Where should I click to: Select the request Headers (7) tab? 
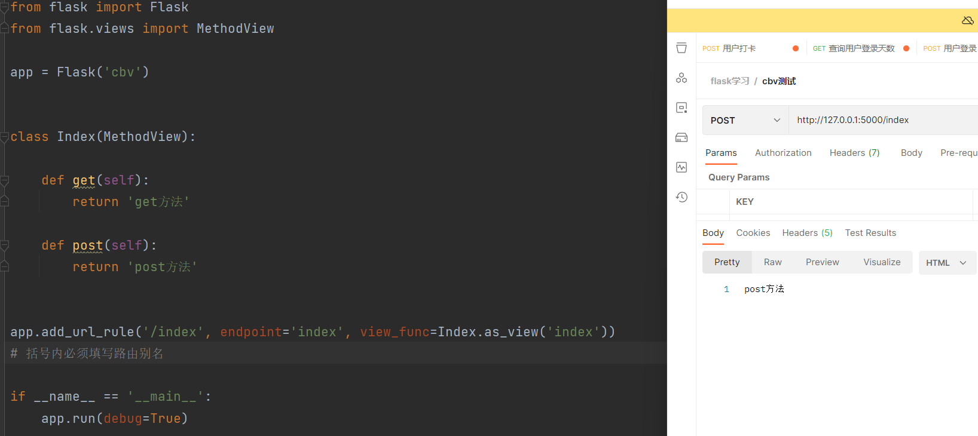[x=854, y=153]
